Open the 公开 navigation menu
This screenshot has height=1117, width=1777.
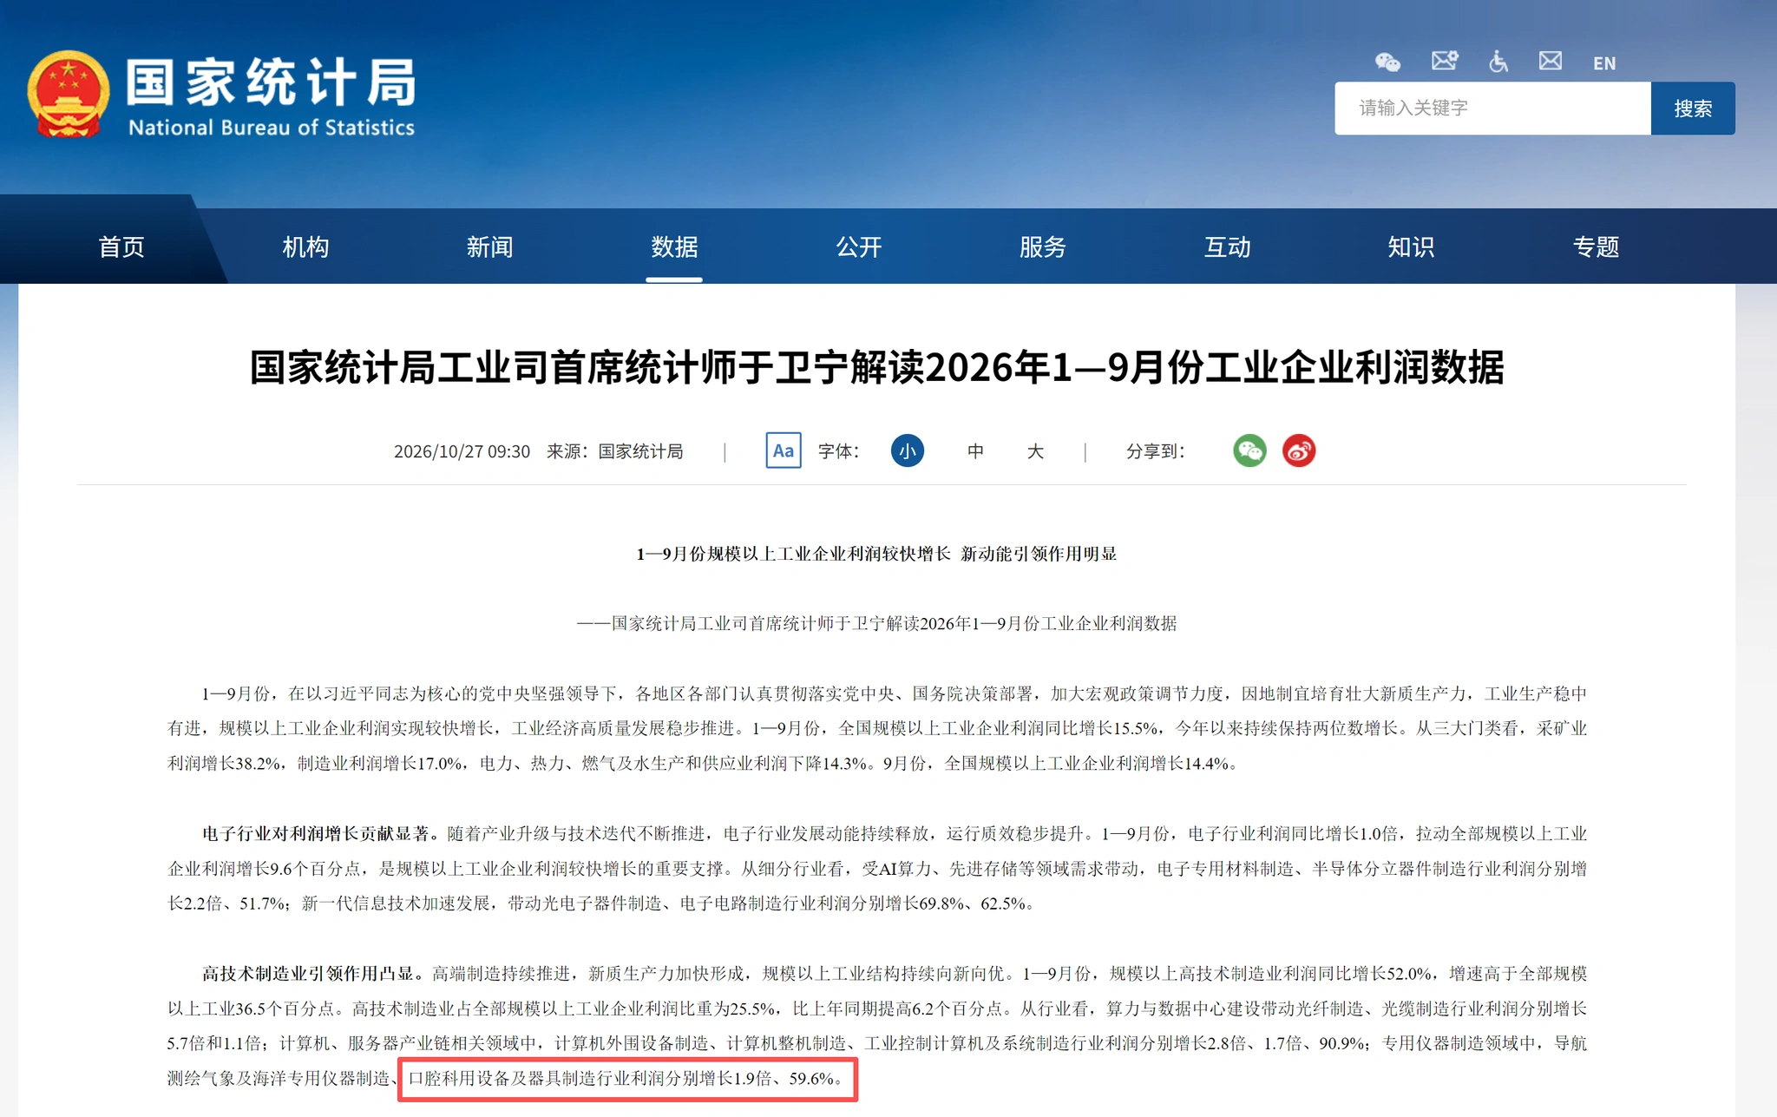point(858,246)
